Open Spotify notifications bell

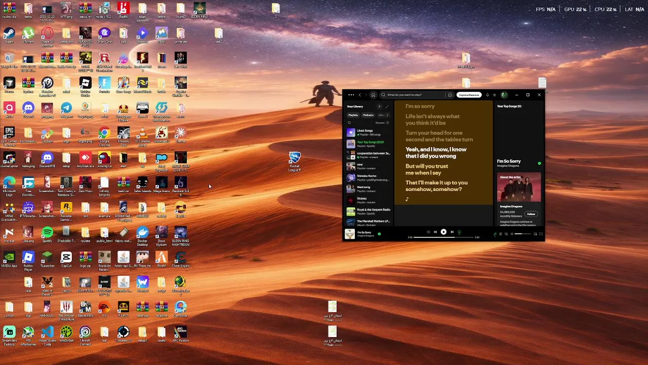coord(488,95)
